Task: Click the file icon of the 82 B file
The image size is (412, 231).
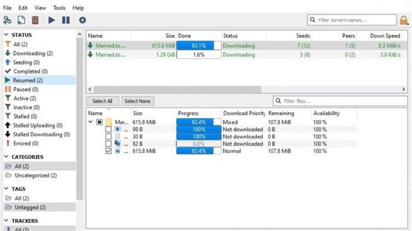Action: [118, 144]
